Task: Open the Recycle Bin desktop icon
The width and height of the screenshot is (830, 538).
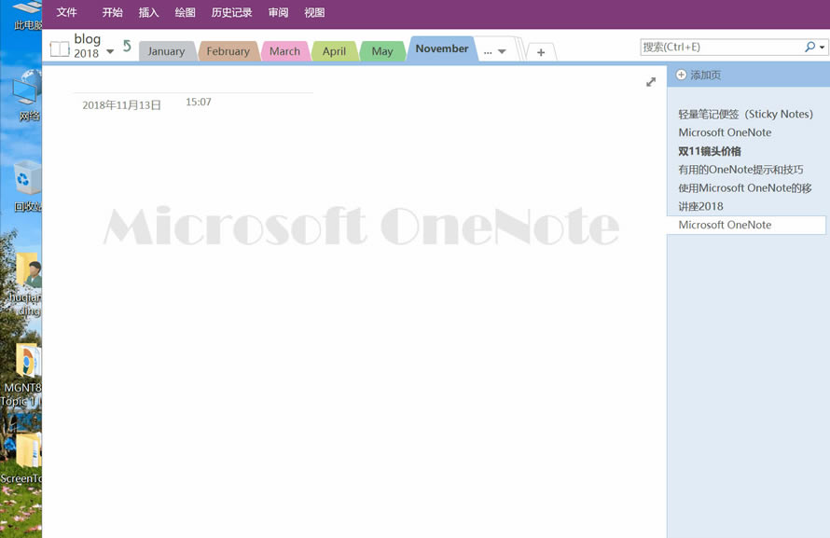Action: pos(26,186)
